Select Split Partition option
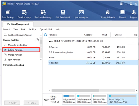 pos(14,60)
